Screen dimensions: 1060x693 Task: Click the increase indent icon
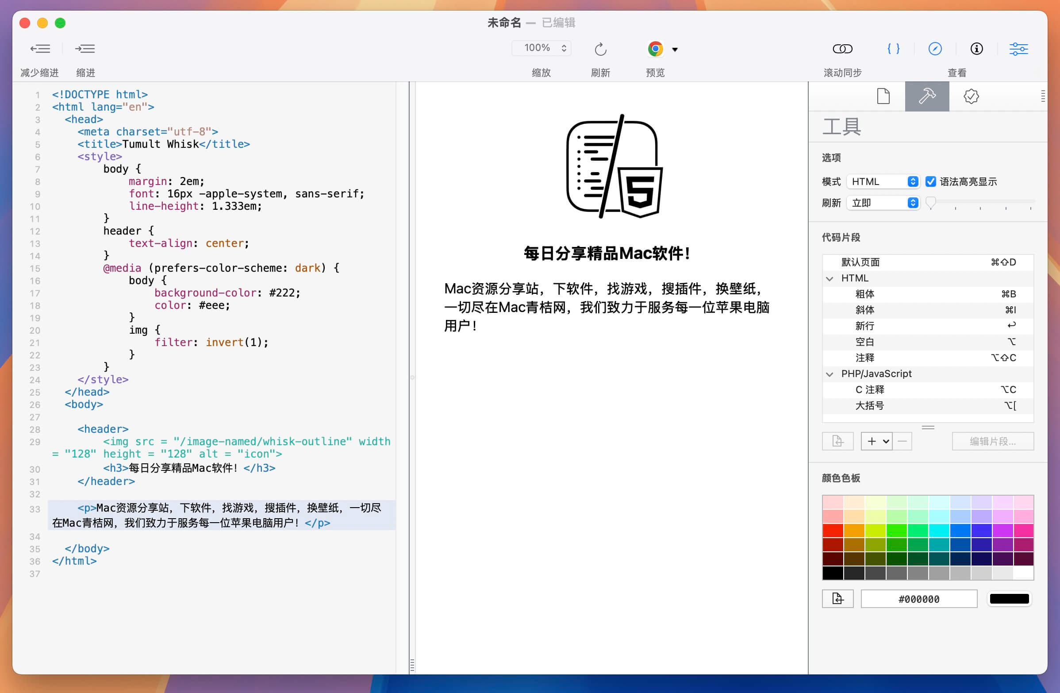pos(84,49)
